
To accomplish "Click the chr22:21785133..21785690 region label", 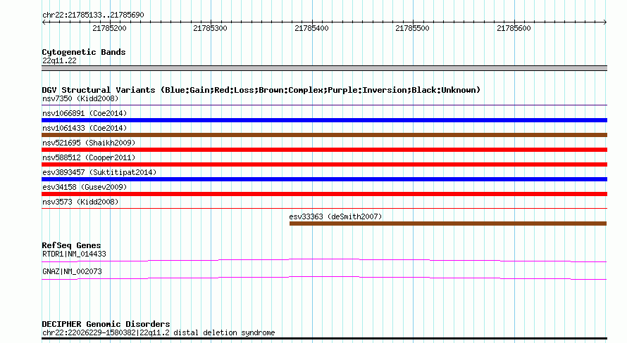I will 93,15.
